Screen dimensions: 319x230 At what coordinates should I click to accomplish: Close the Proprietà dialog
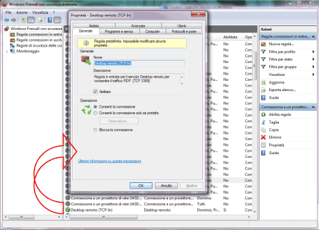tap(198, 14)
